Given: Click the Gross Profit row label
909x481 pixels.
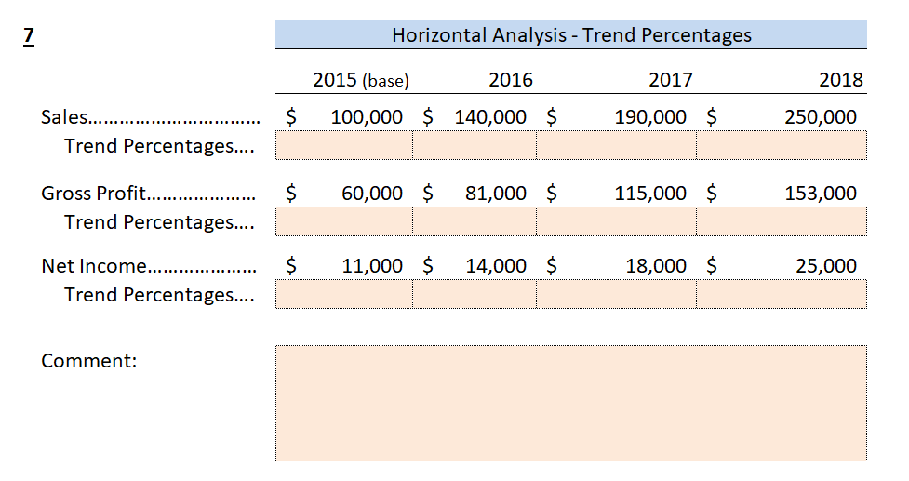Looking at the screenshot, I should point(149,193).
